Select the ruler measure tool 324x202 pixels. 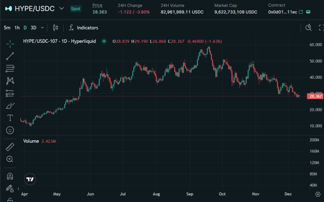coord(10,147)
